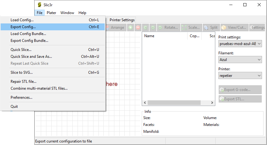Screen dimensions: 267x145
Task: Open the Printer dropdown showing repetier
Action: [240, 76]
